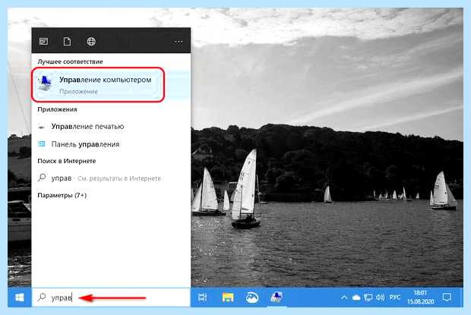Open Панель управления from the apps list
Image resolution: width=471 pixels, height=315 pixels.
(x=111, y=144)
